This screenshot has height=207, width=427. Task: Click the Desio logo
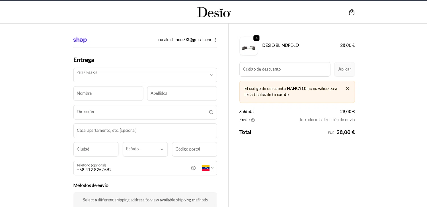coord(214,12)
